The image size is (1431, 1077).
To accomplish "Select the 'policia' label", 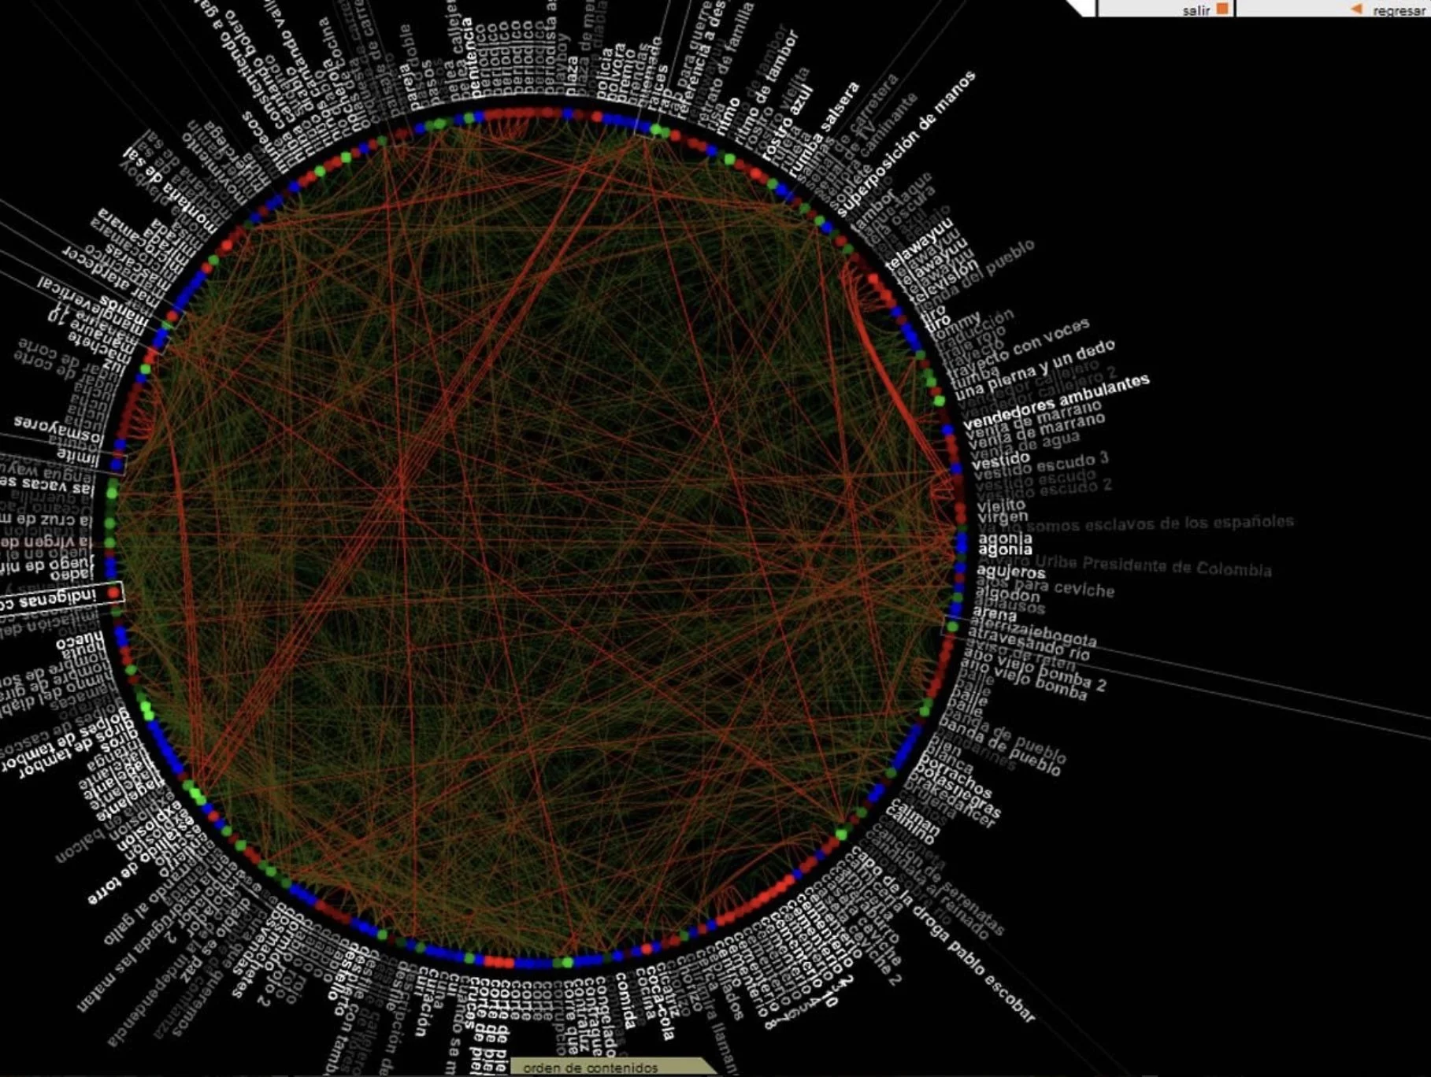I will (x=605, y=72).
